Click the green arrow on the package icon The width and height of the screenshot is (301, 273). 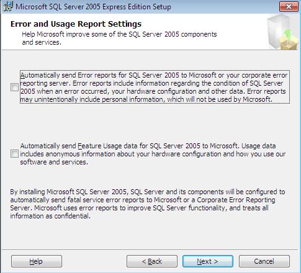[x=287, y=34]
